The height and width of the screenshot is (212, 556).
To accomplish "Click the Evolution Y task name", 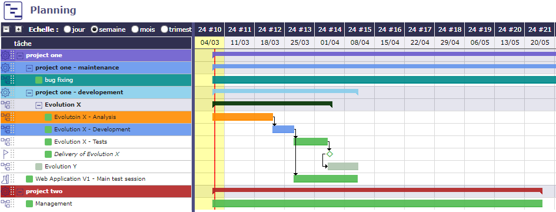I will click(x=61, y=167).
